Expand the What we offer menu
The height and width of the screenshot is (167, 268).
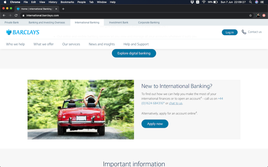[x=43, y=44]
